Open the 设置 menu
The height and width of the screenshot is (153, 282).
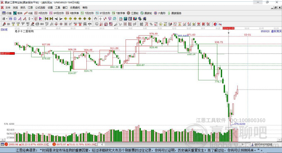(50, 7)
